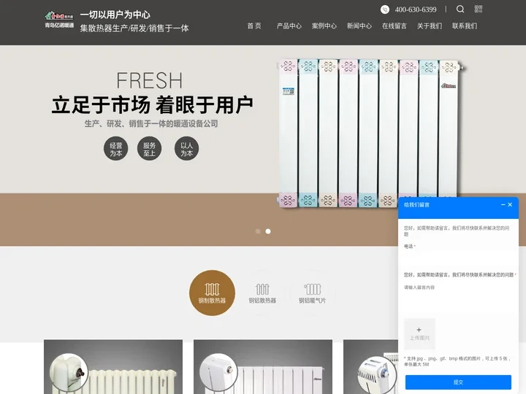
Task: Open the third partially hidden radiator thumbnail
Action: (x=370, y=367)
